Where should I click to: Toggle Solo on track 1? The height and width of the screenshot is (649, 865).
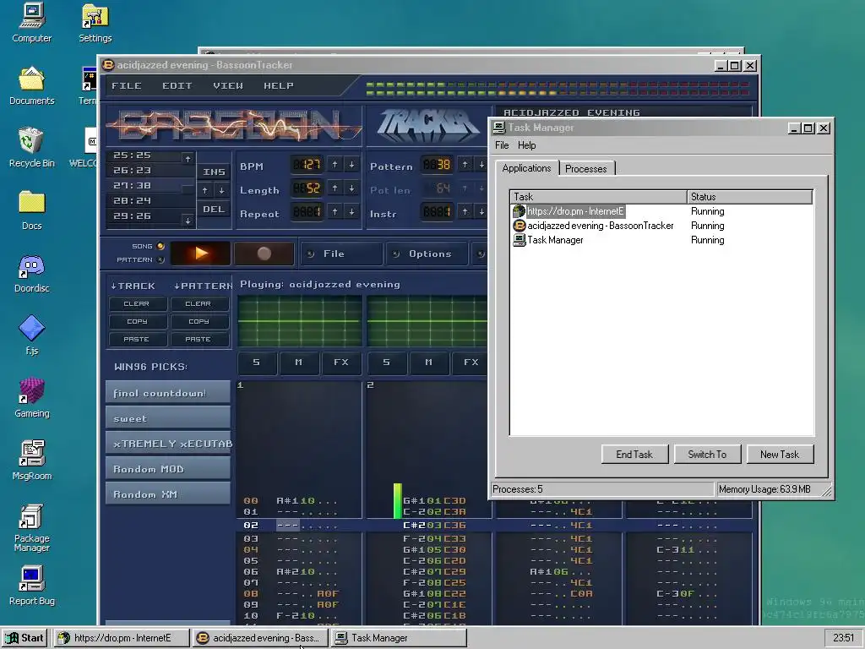(x=257, y=363)
